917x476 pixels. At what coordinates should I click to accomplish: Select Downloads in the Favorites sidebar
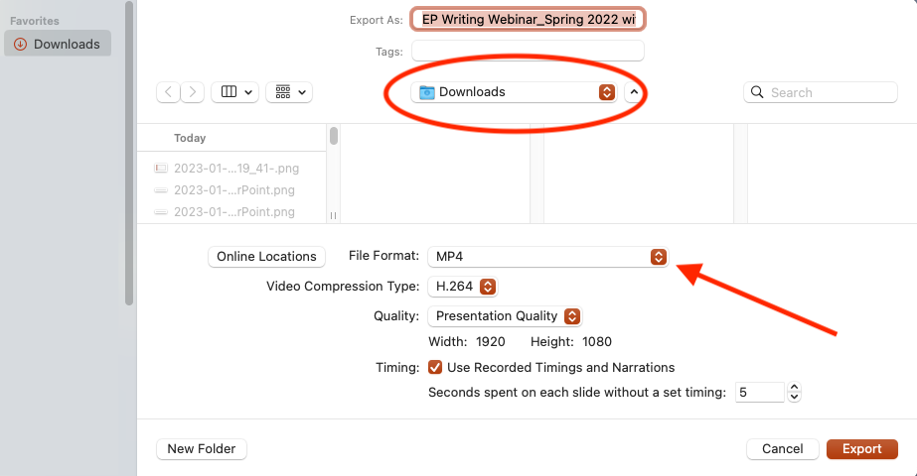tap(58, 44)
